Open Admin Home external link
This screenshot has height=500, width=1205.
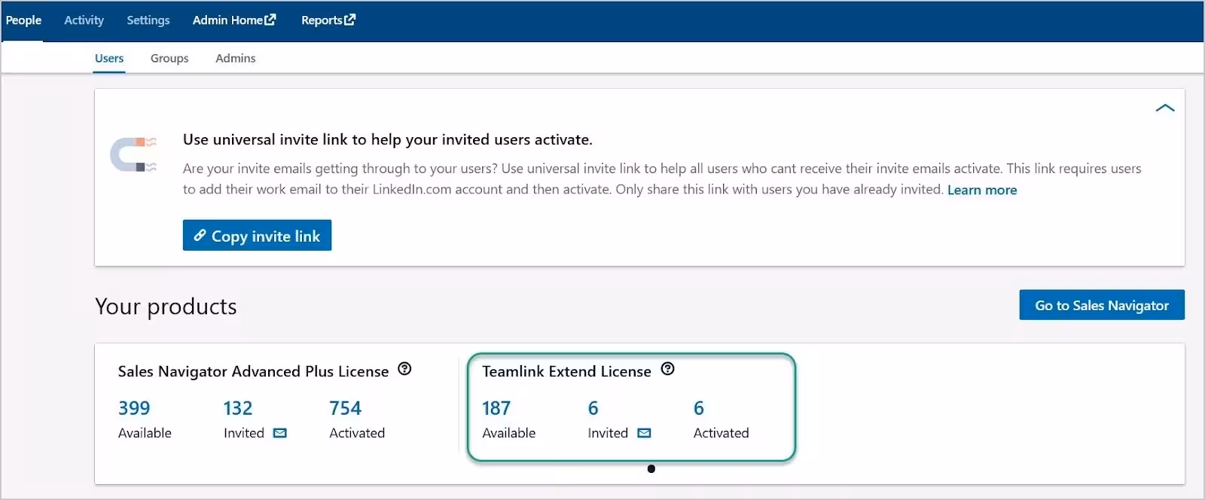[233, 20]
